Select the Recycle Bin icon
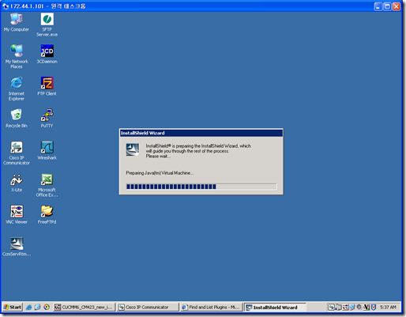Image resolution: width=406 pixels, height=317 pixels. pos(17,119)
